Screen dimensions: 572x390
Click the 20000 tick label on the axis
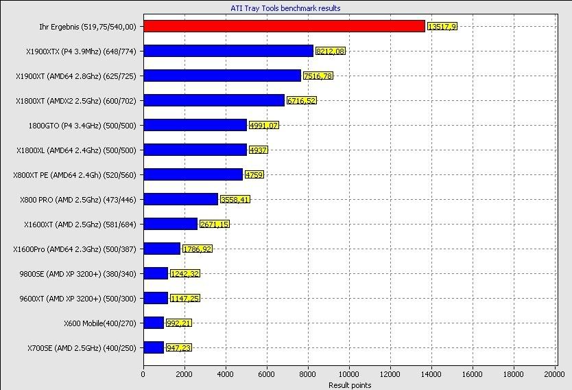(x=555, y=374)
